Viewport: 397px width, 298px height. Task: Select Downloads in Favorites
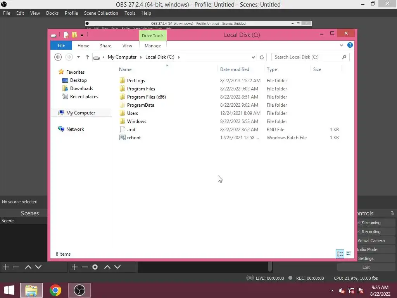coord(81,88)
